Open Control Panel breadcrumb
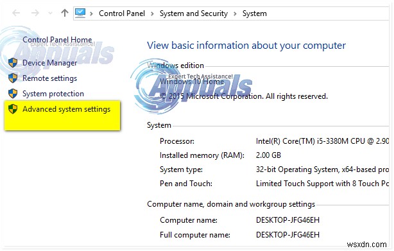The height and width of the screenshot is (251, 394). tap(122, 13)
